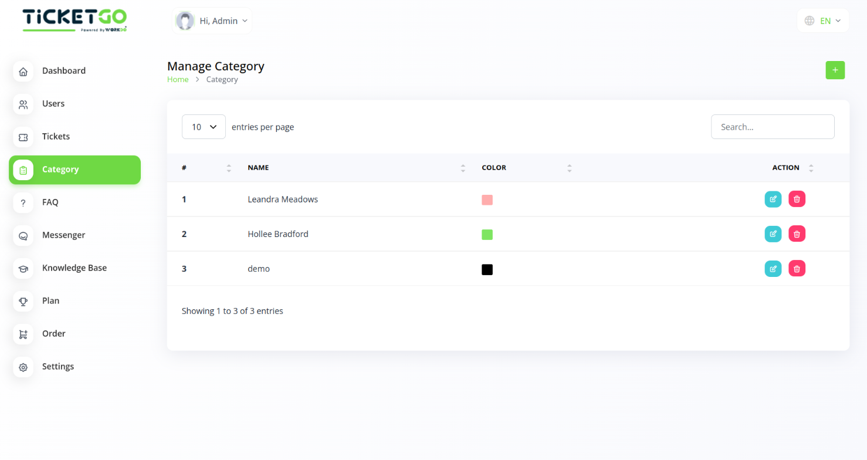Expand the Hi, Admin user menu
867x460 pixels.
coord(212,21)
